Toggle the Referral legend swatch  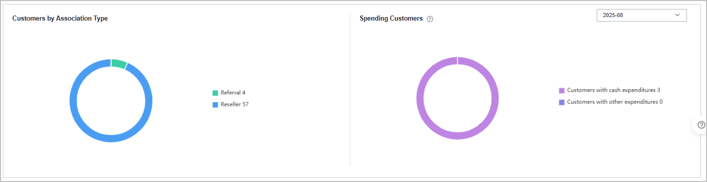(x=215, y=93)
